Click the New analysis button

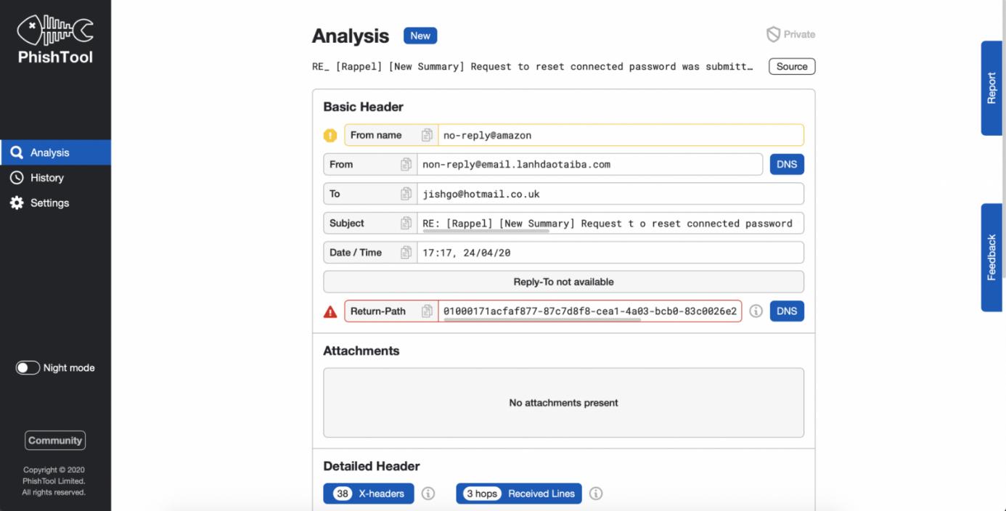420,36
